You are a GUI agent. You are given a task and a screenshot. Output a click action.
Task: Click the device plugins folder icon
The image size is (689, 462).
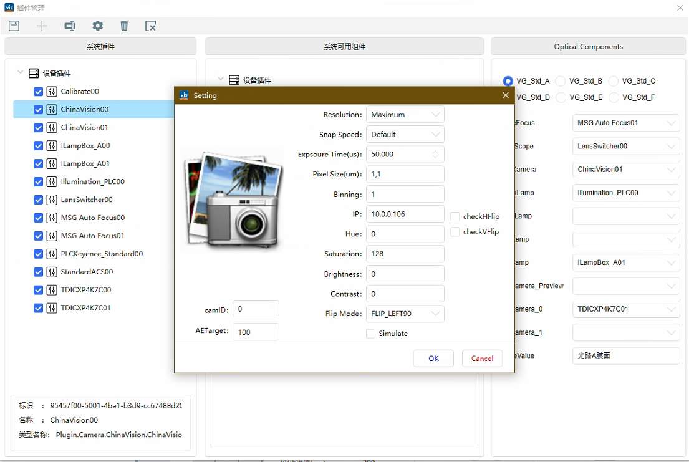[x=34, y=74]
